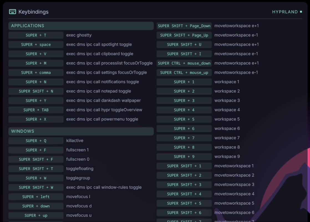Select 'exec dms ipc call spotlight toggle'
The width and height of the screenshot is (310, 222).
click(99, 44)
